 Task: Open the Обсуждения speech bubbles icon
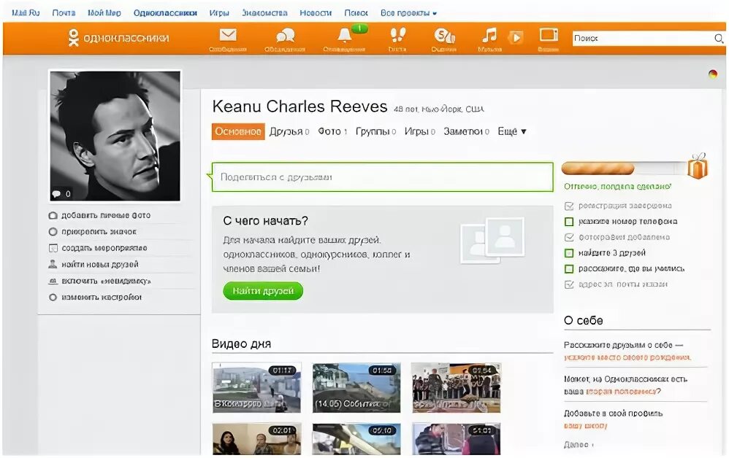point(285,35)
